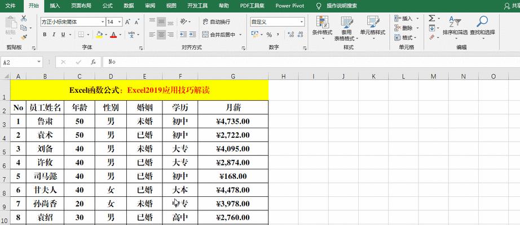Click the confirm checkmark in formula bar

click(x=78, y=62)
